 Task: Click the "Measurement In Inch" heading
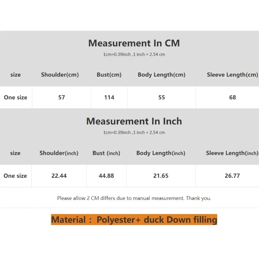pos(134,121)
